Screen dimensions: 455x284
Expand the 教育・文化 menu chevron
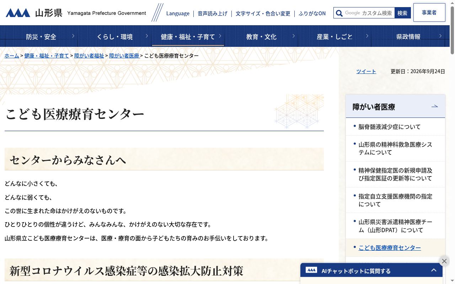pos(294,35)
